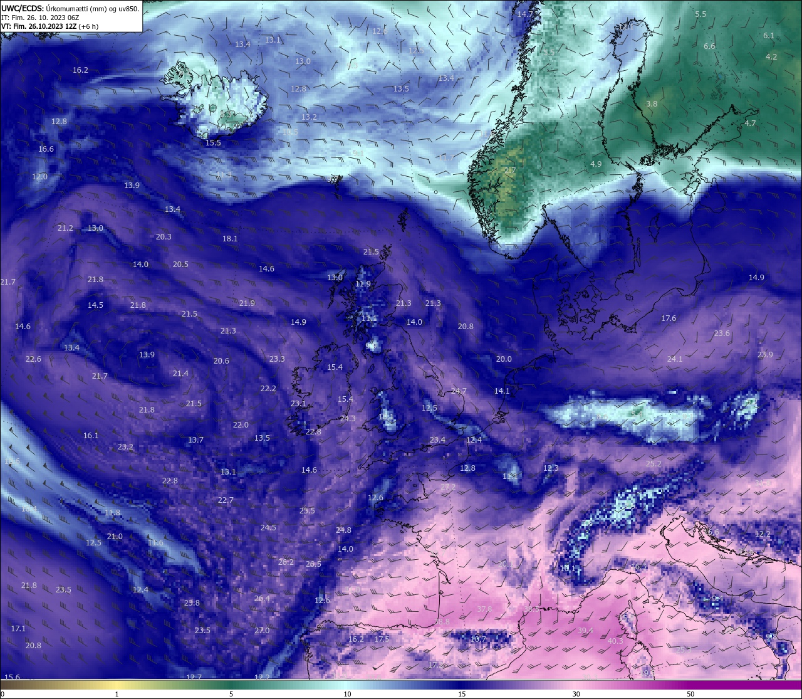Image resolution: width=802 pixels, height=699 pixels.
Task: Click the 11.8 value label
Action: 112,513
